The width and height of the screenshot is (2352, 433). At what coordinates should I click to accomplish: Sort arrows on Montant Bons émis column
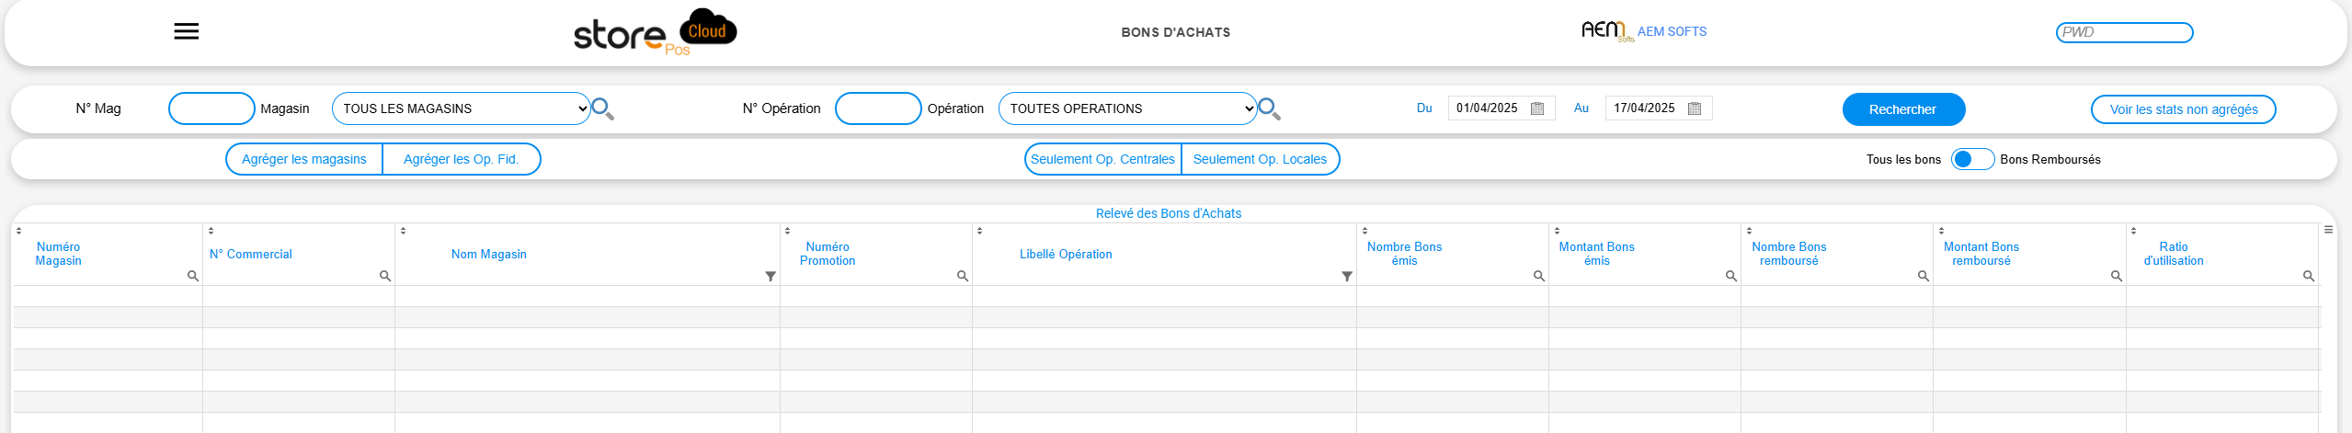[1557, 231]
